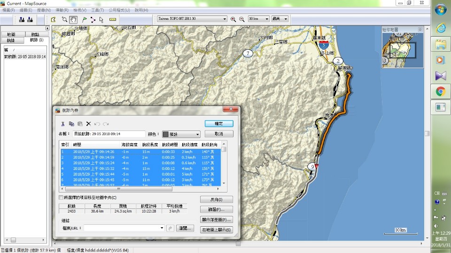Click the Undo arrow in track dialog
Image resolution: width=451 pixels, height=253 pixels.
[x=97, y=124]
